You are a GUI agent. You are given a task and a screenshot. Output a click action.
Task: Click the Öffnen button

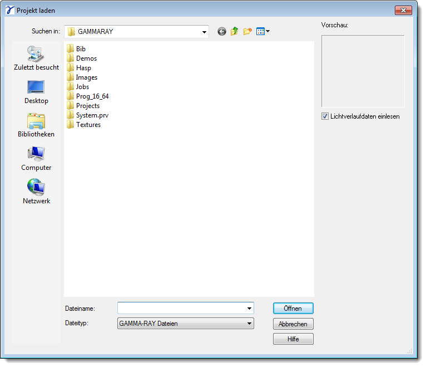coord(293,309)
